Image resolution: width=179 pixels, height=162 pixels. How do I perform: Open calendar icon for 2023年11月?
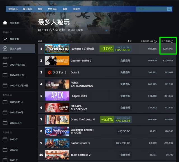click(x=5, y=102)
